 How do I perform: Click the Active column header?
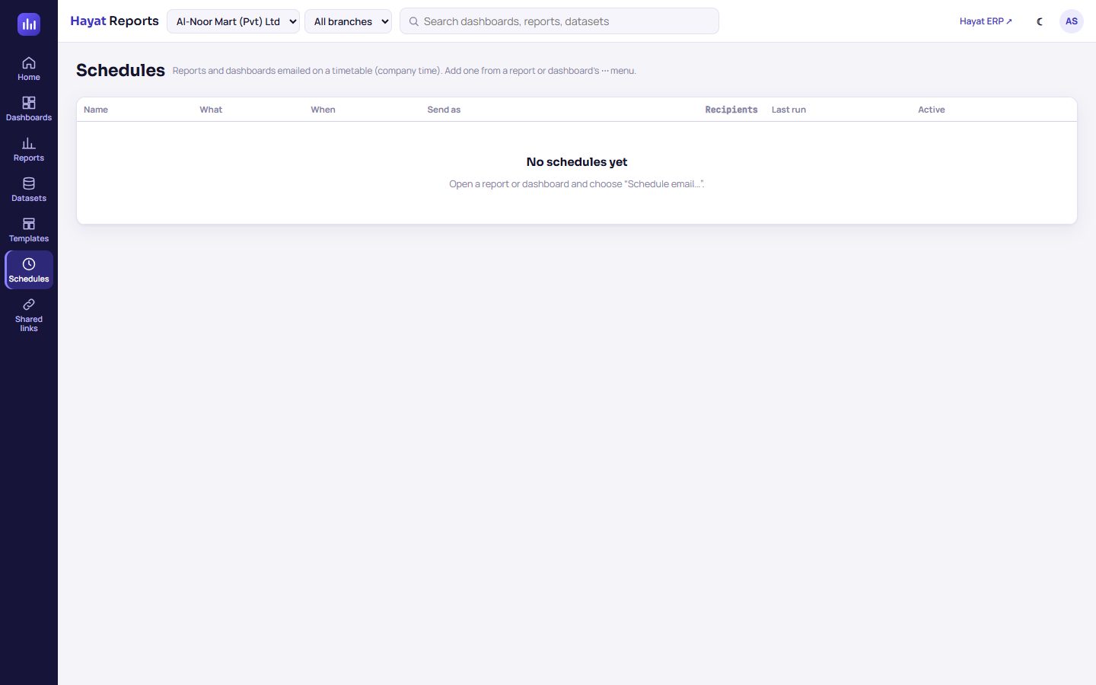932,110
